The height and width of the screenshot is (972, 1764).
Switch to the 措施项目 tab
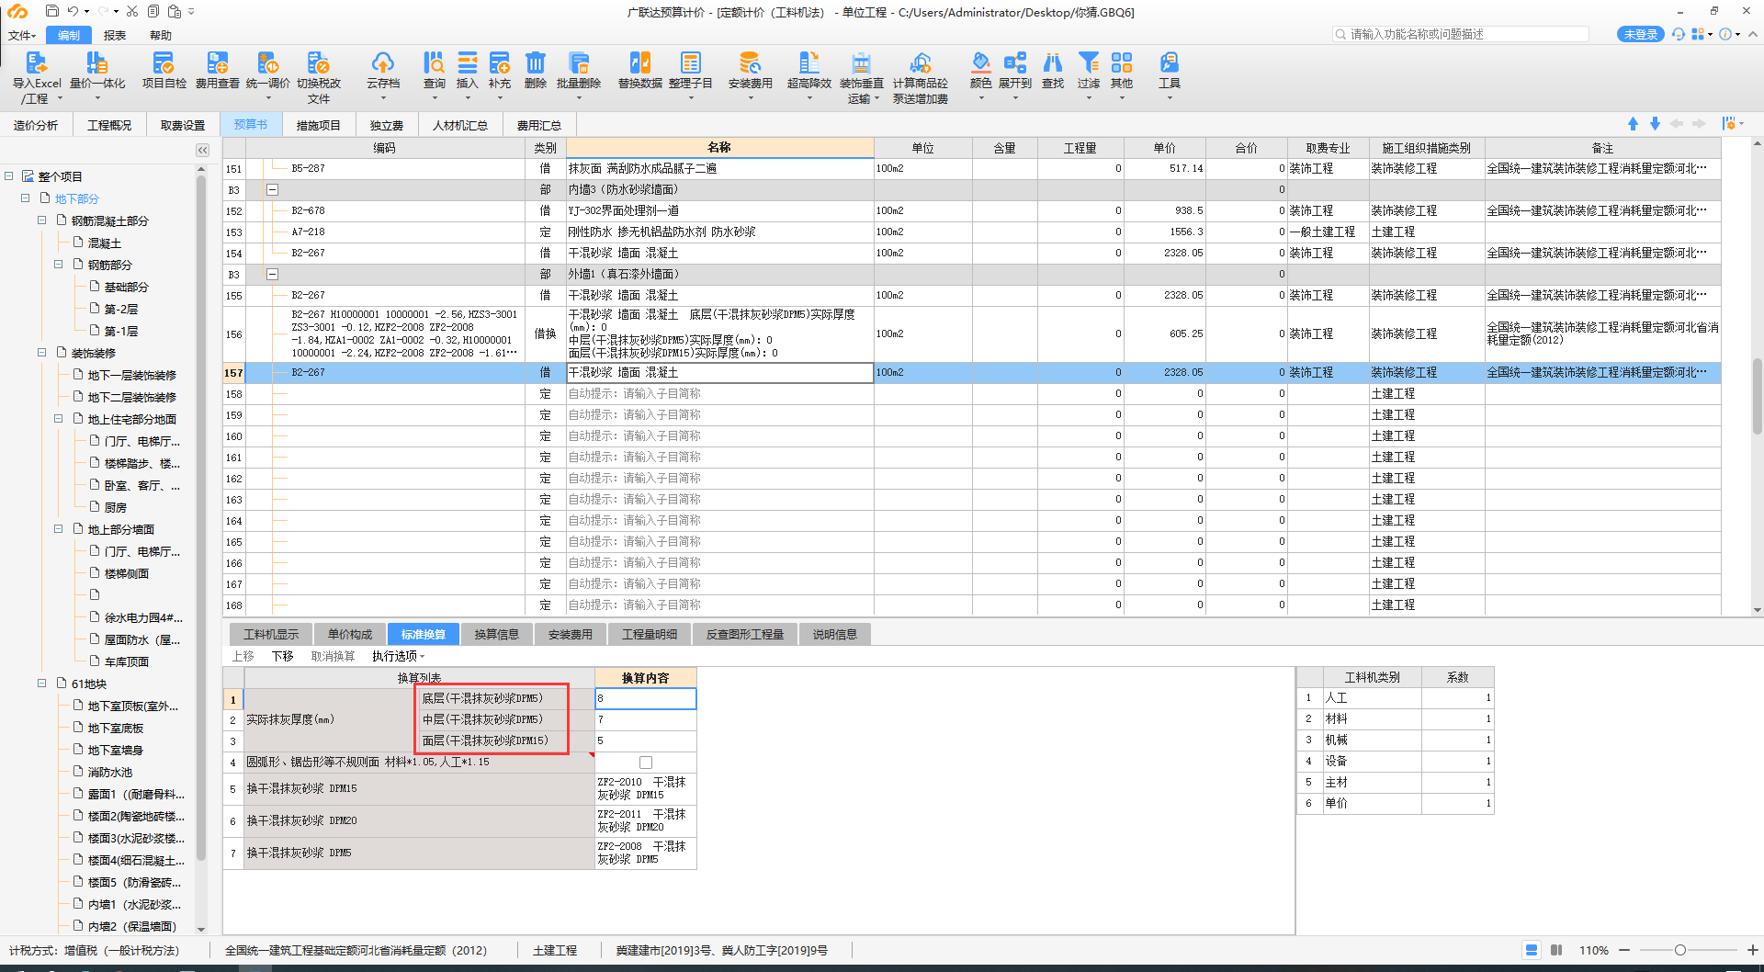point(319,125)
